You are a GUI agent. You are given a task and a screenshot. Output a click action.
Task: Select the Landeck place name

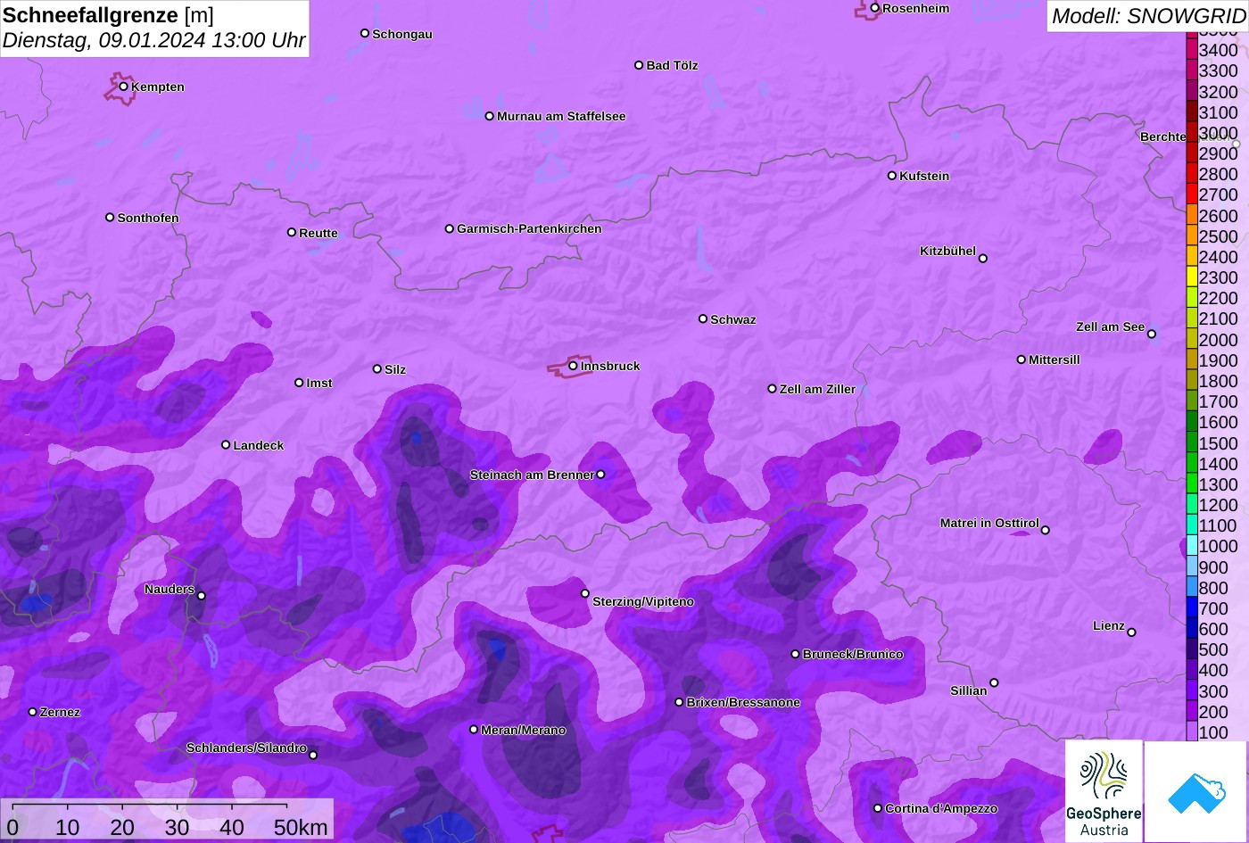[259, 445]
